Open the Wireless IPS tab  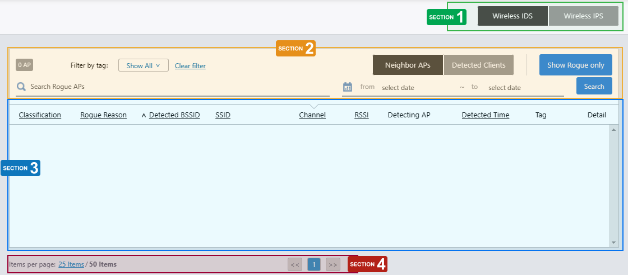pyautogui.click(x=583, y=16)
